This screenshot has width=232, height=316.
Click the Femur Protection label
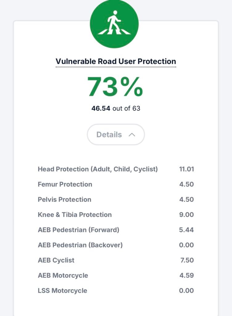click(65, 184)
